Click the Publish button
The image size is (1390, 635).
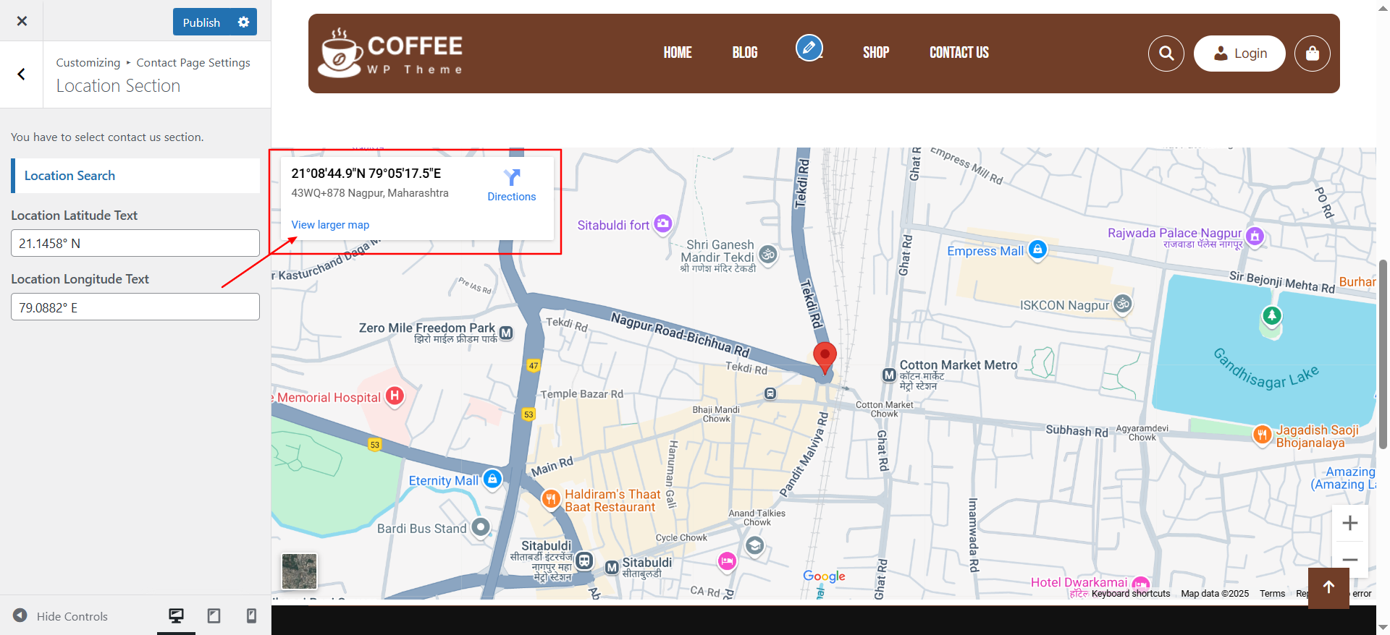click(201, 22)
